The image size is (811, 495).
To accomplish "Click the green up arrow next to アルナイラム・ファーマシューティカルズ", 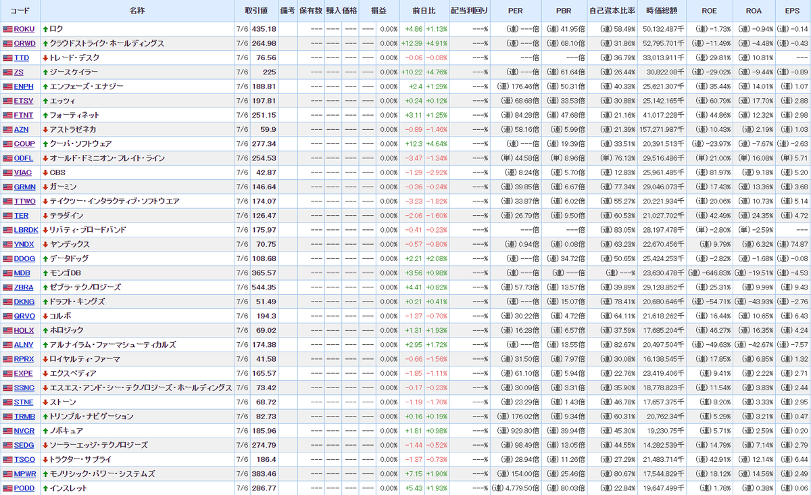I will click(45, 345).
